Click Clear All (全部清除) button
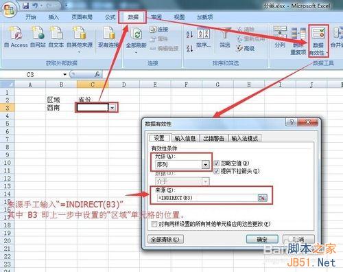The image size is (343, 272). [165, 240]
